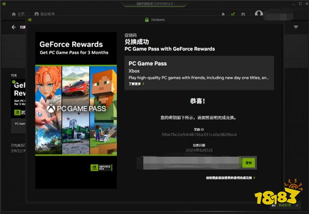Click the notification bell icon

pos(223,14)
